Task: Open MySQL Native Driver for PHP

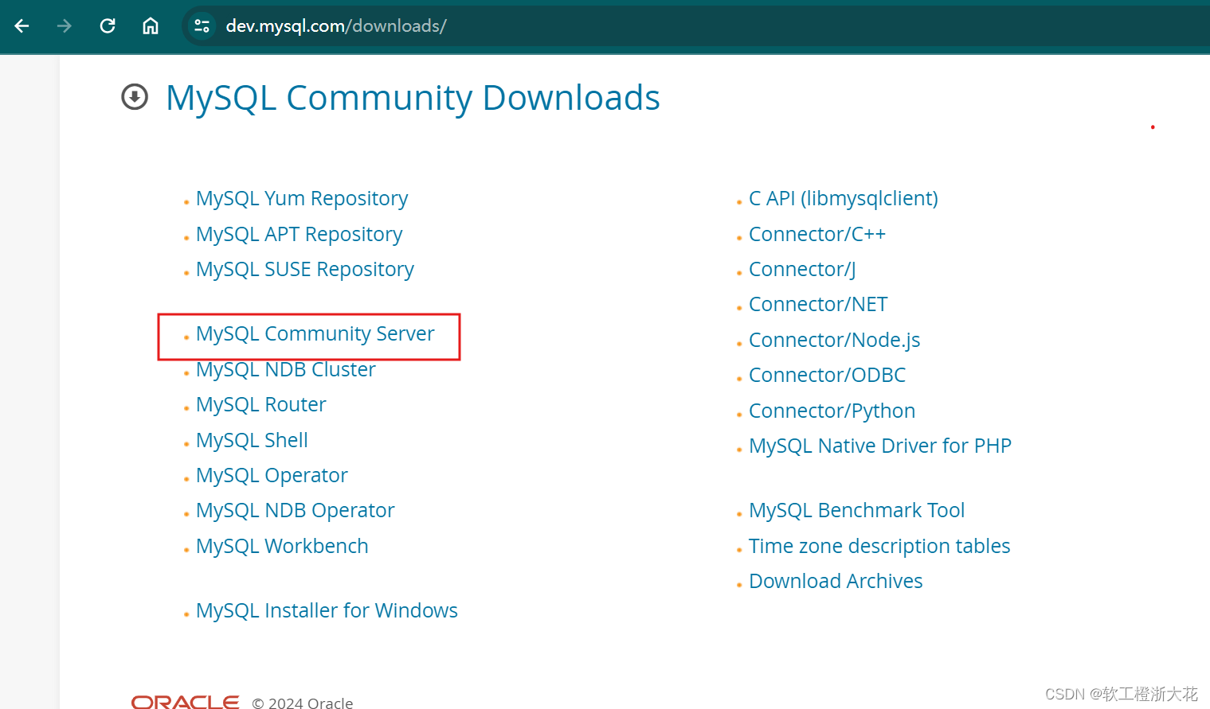Action: coord(879,446)
